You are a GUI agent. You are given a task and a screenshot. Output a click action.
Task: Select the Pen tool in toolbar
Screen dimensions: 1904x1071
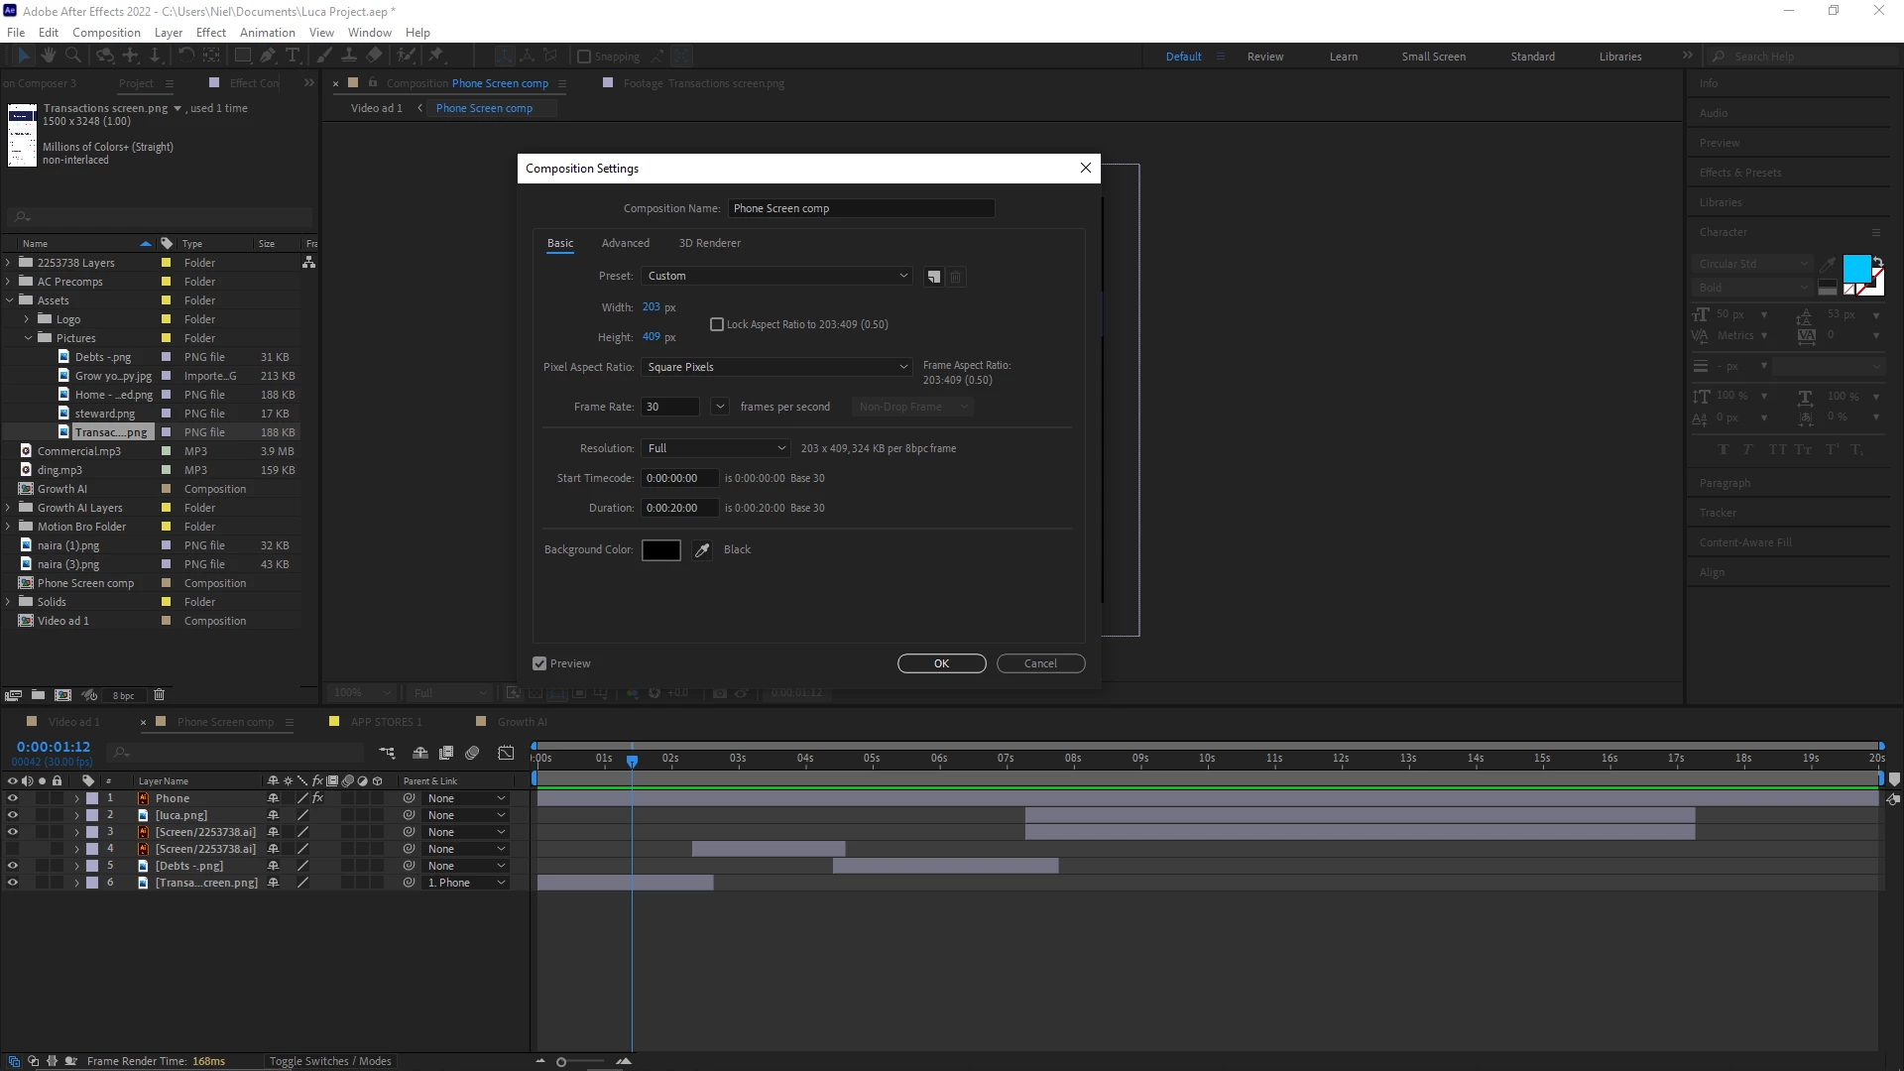pos(268,57)
